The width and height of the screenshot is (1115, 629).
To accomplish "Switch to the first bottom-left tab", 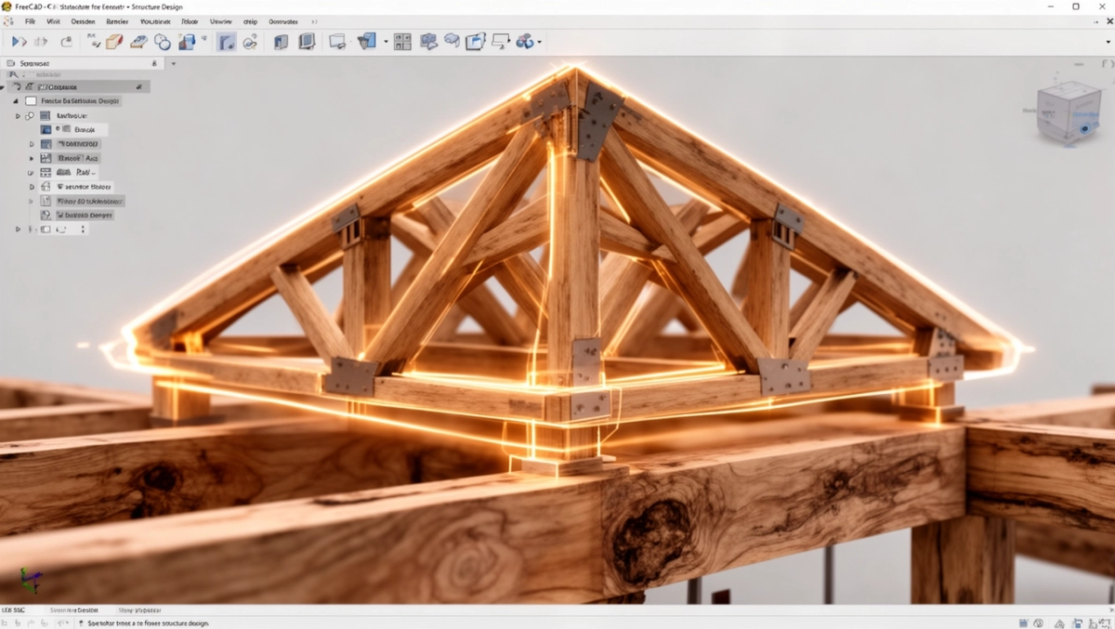I will tap(16, 609).
